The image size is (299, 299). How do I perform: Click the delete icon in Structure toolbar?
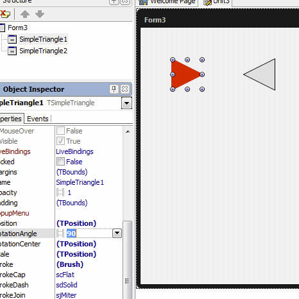pos(5,14)
